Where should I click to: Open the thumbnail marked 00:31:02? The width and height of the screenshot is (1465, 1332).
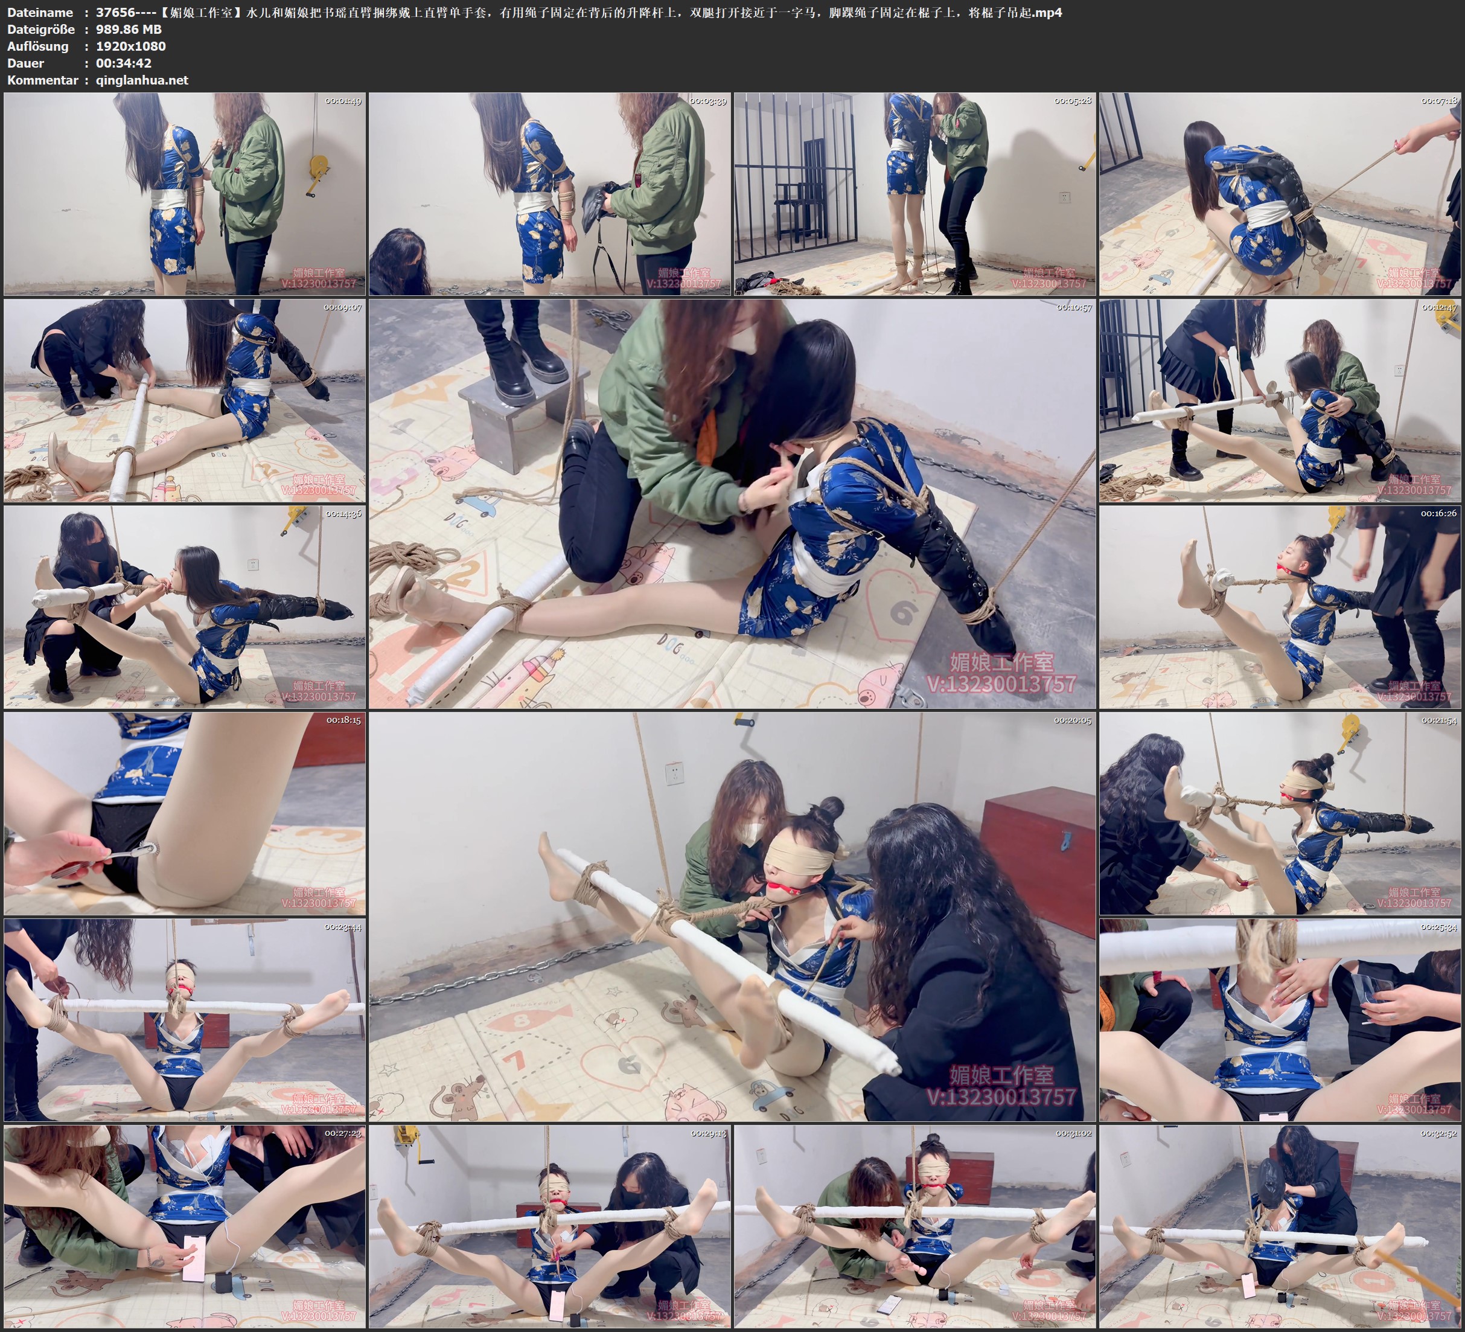(914, 1226)
